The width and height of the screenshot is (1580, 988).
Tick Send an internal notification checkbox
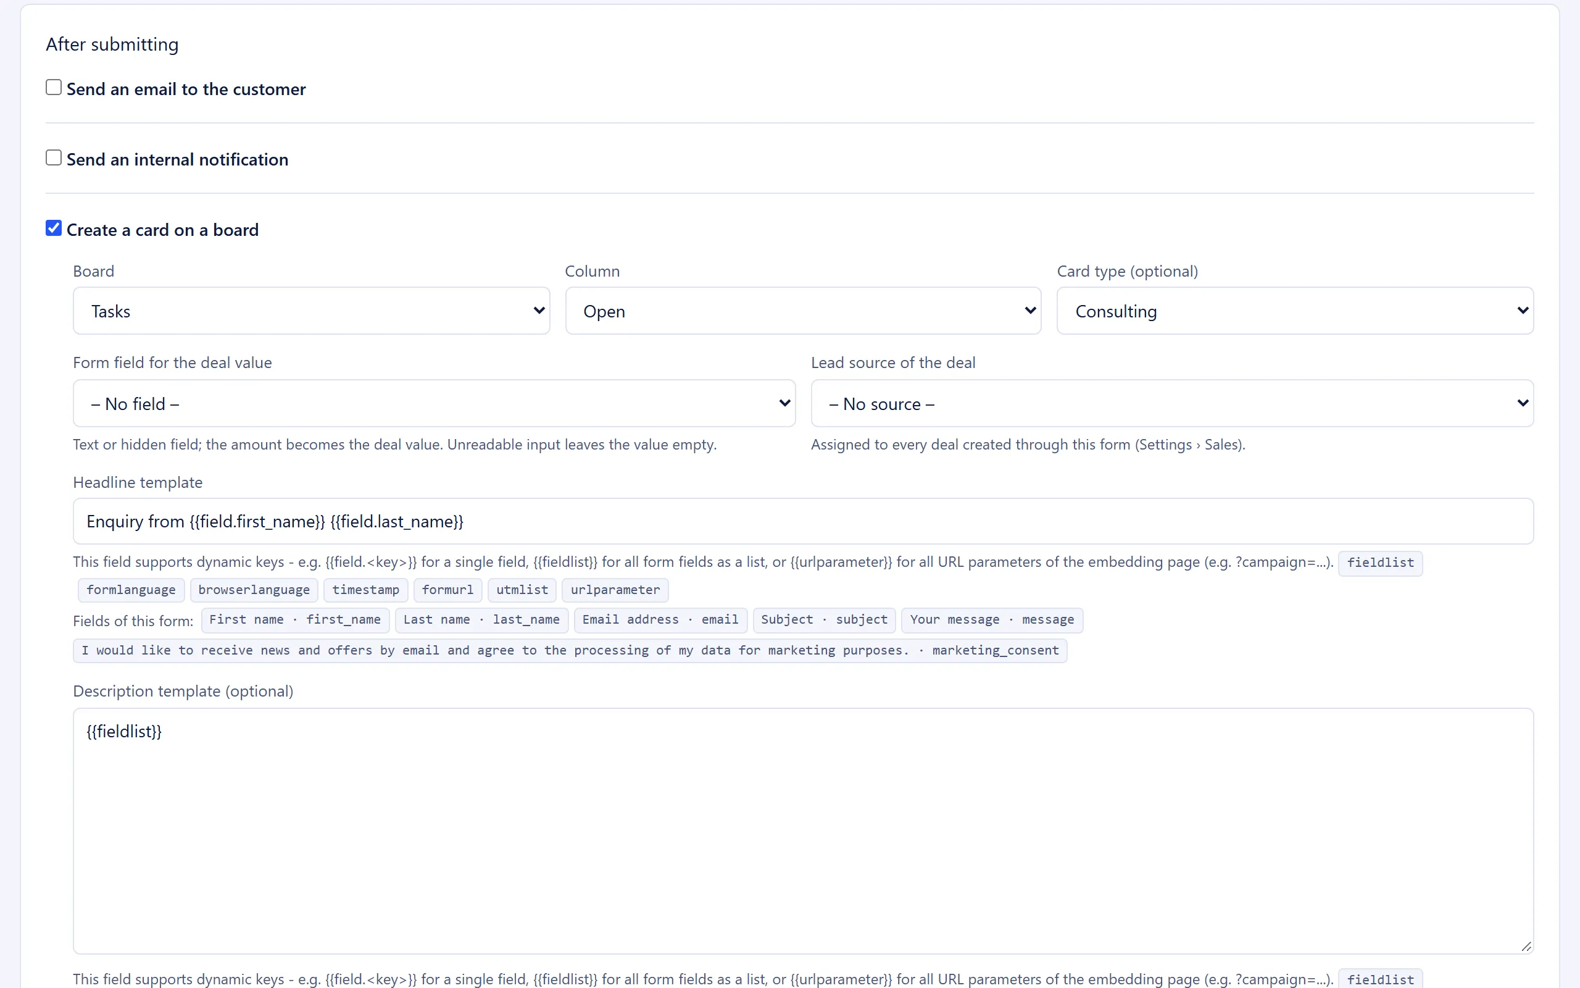(54, 158)
